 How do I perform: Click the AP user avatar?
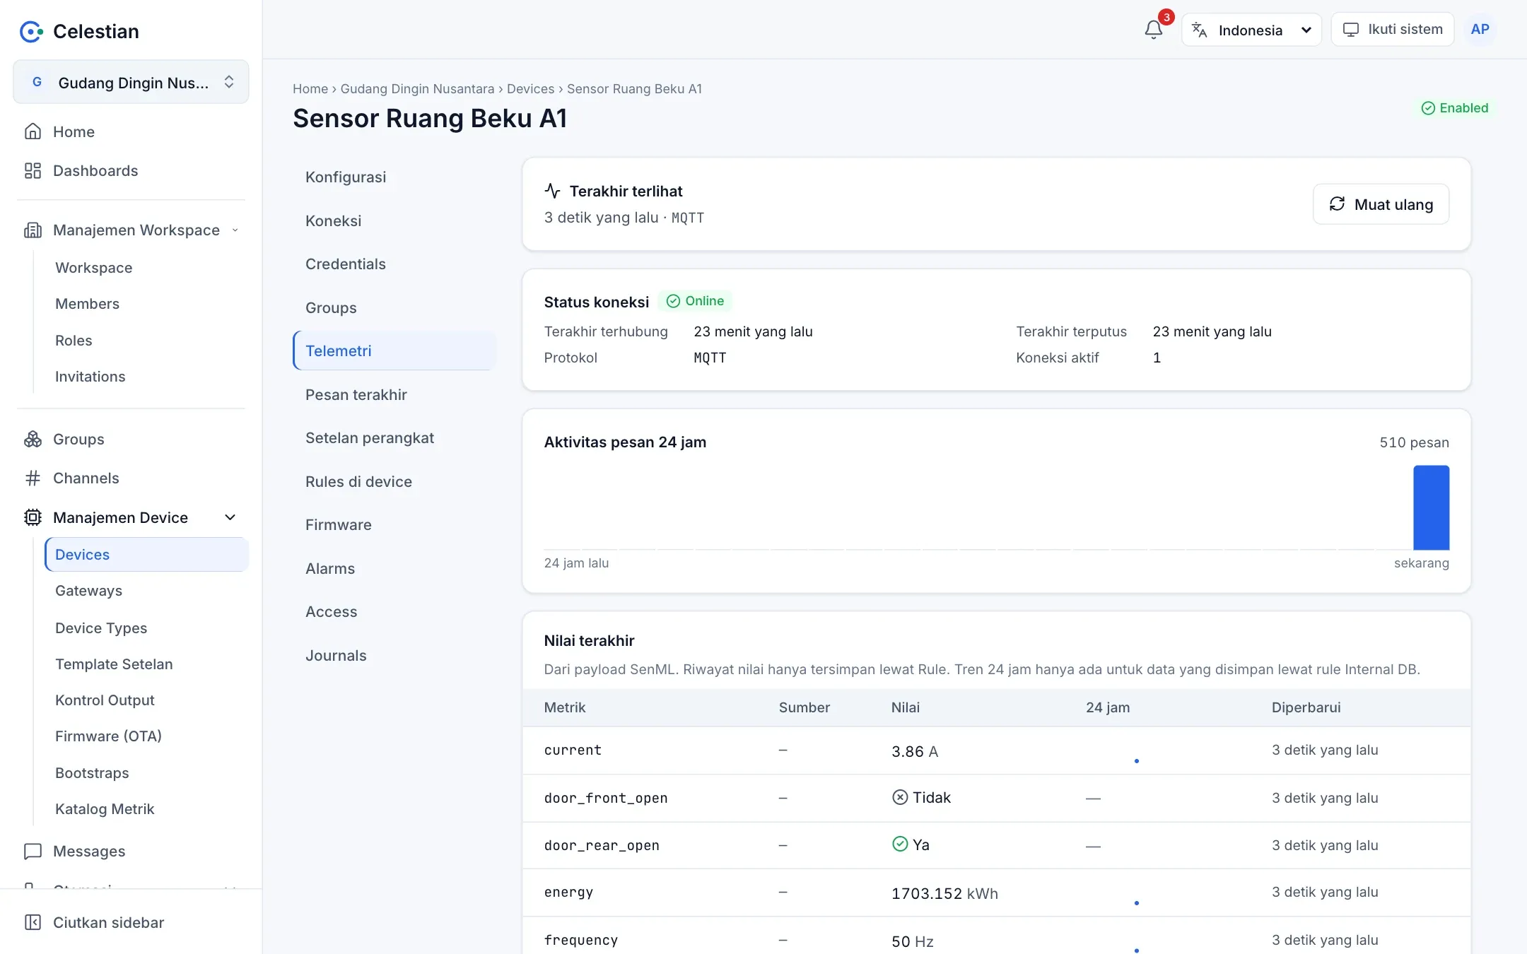pos(1480,30)
